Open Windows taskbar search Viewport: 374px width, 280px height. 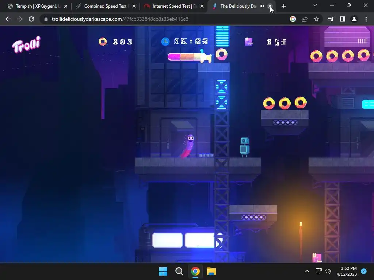pyautogui.click(x=179, y=271)
